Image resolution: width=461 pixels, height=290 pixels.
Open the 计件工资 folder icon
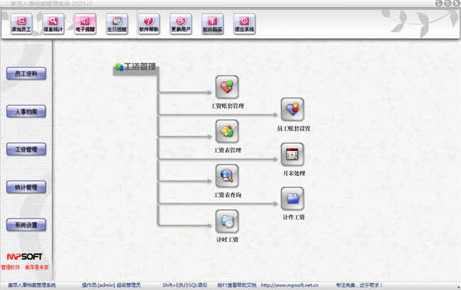(x=292, y=198)
